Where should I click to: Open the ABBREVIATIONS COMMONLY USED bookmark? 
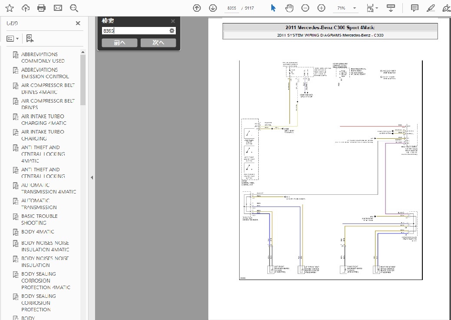coord(43,57)
